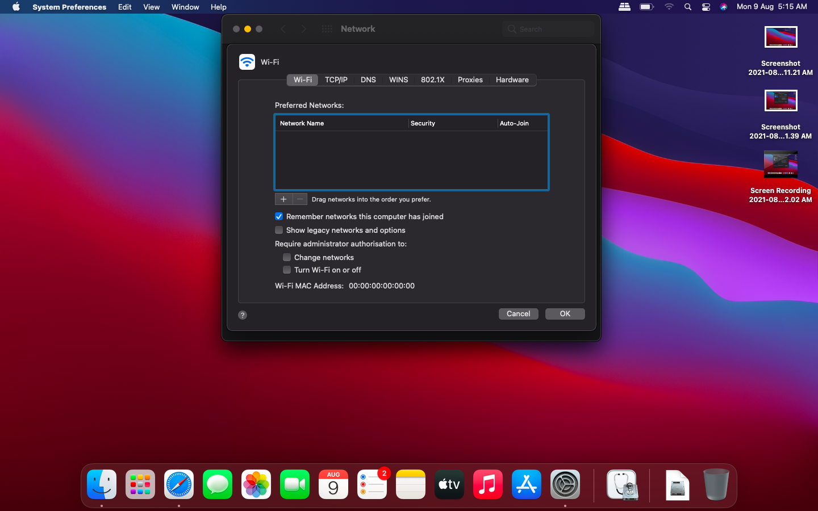Launch Apple TV from the Dock
The height and width of the screenshot is (511, 818).
[x=449, y=484]
